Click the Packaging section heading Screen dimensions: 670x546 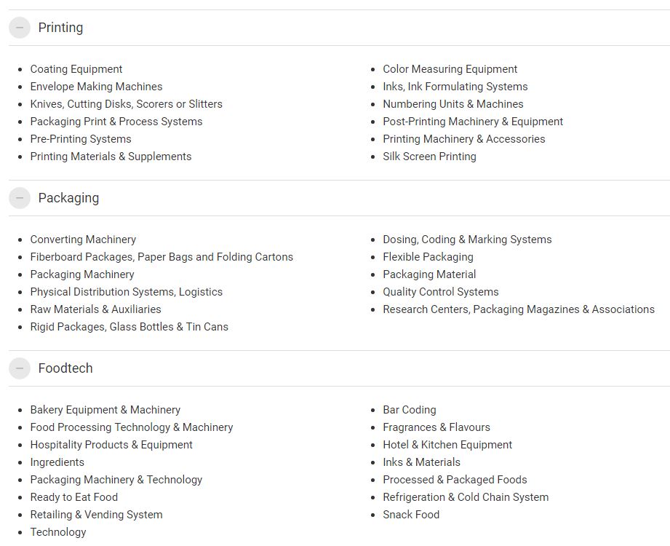pos(69,198)
